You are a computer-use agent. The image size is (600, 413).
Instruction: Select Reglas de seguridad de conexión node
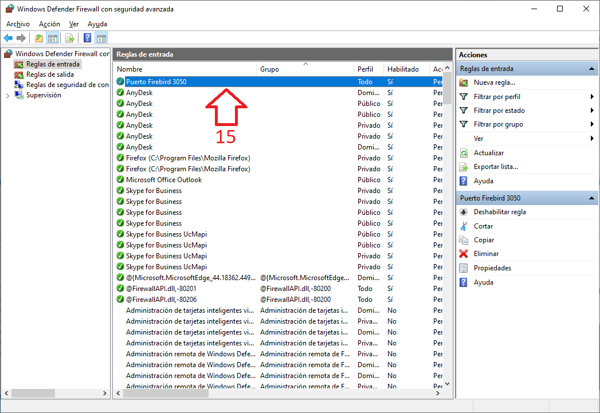[x=68, y=85]
